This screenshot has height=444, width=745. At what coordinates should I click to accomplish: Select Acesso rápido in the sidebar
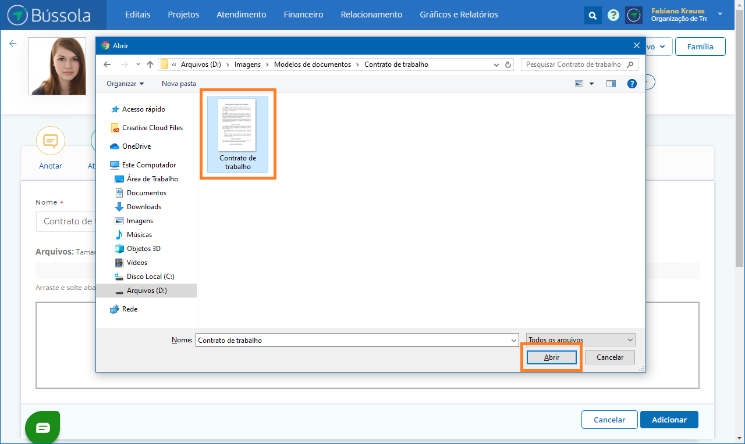(139, 109)
